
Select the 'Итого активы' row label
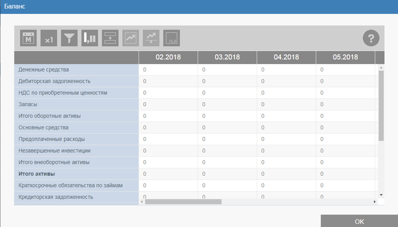(x=37, y=174)
